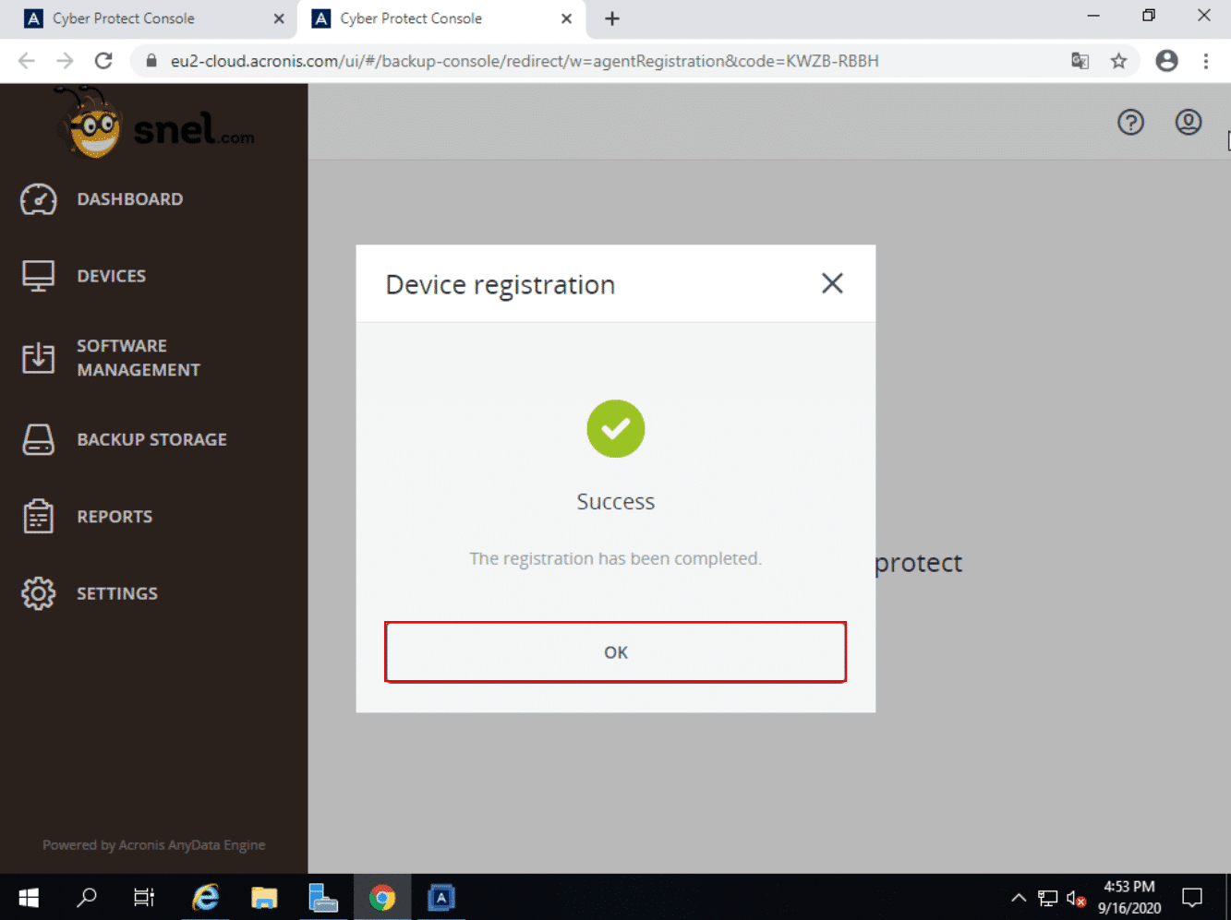Open Task View on taskbar
This screenshot has height=920, width=1231.
144,897
